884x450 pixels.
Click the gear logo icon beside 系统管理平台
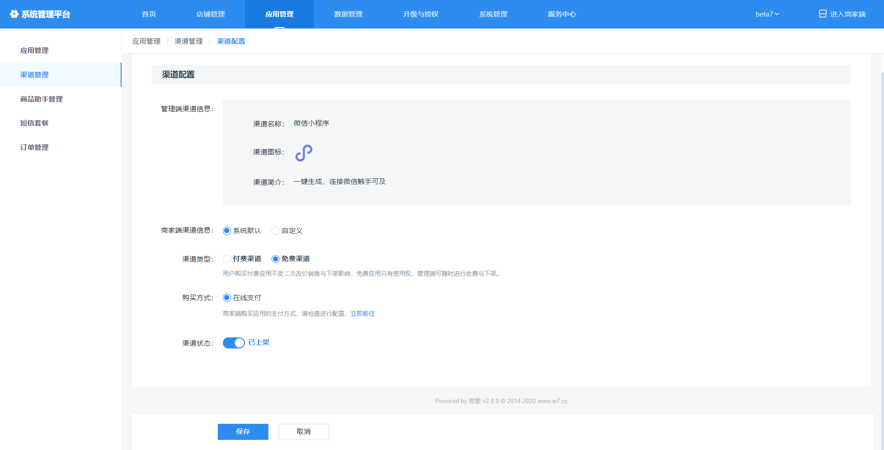point(14,14)
